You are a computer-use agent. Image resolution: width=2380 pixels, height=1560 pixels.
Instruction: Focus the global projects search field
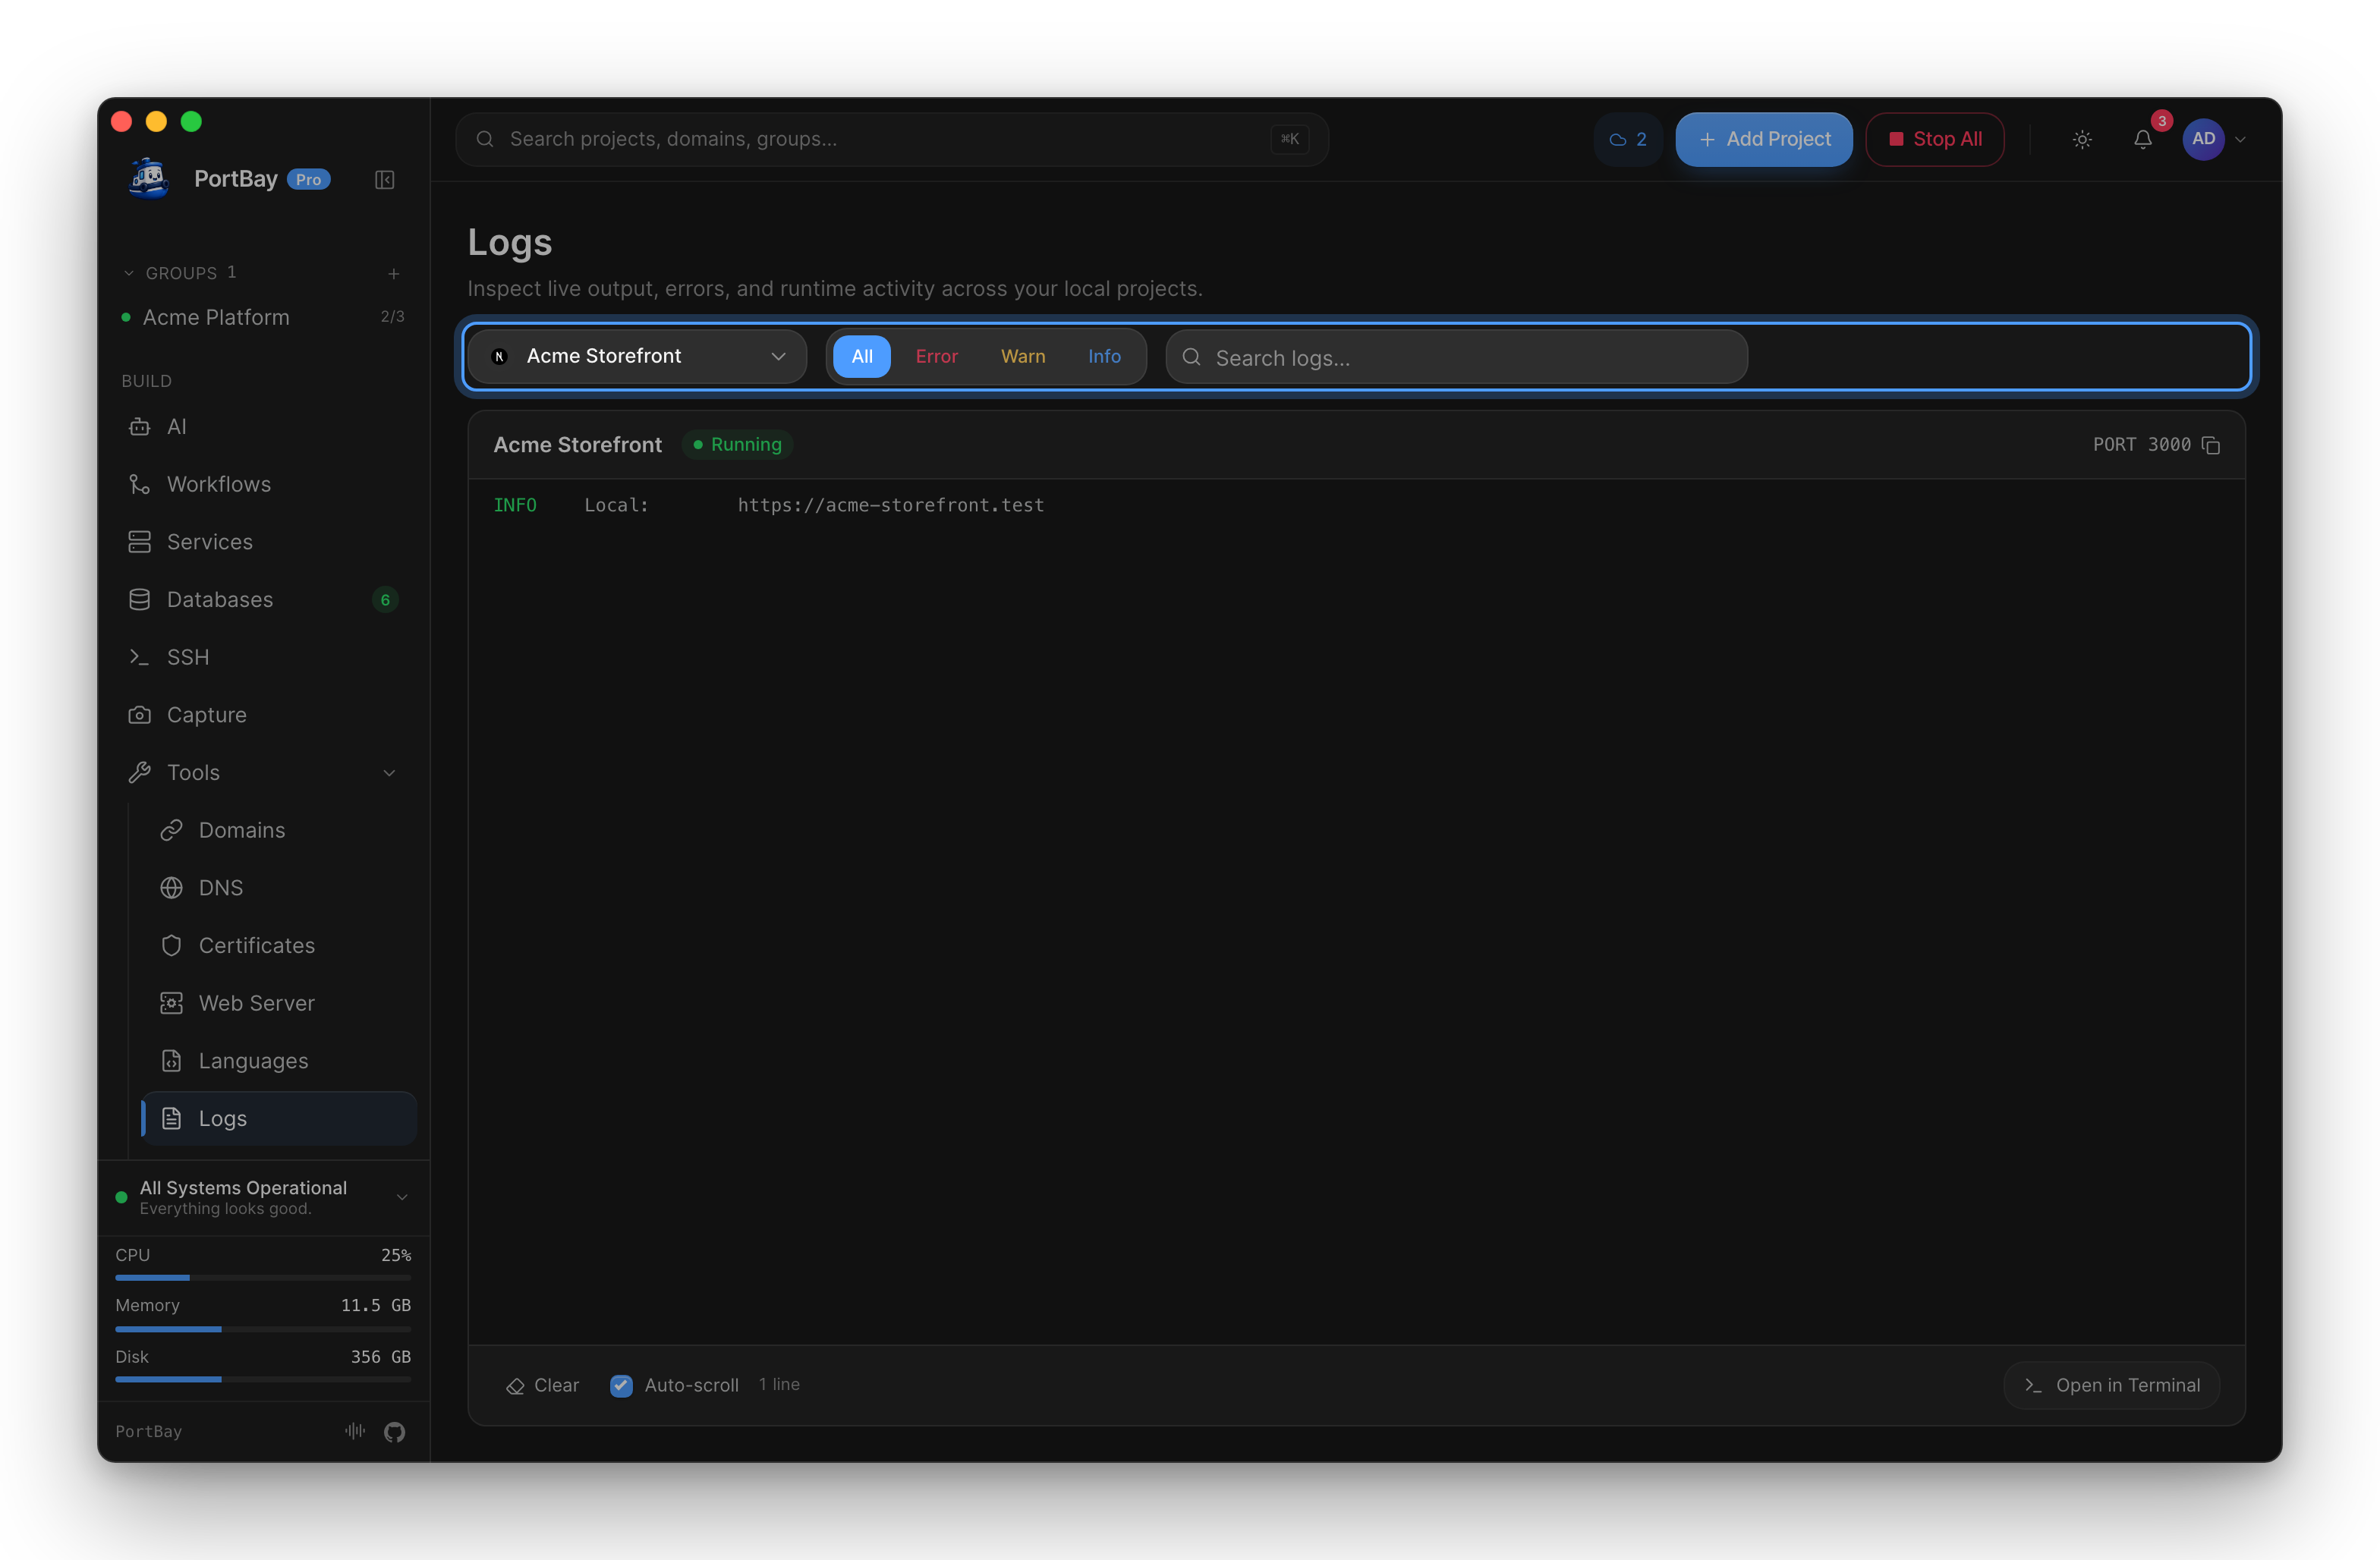[x=891, y=139]
